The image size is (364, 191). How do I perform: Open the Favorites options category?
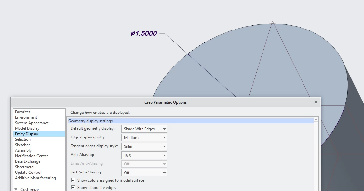click(x=23, y=112)
